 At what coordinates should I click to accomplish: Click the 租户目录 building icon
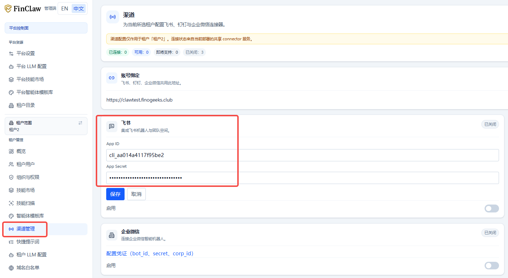click(11, 105)
